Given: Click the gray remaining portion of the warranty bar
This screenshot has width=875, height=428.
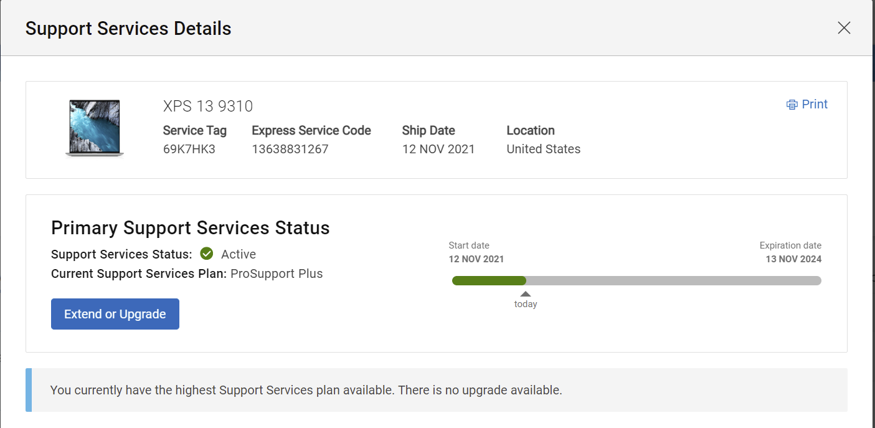Looking at the screenshot, I should click(x=673, y=281).
